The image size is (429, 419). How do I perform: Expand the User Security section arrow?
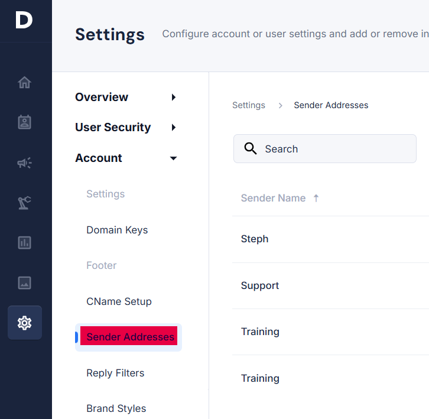click(x=174, y=127)
